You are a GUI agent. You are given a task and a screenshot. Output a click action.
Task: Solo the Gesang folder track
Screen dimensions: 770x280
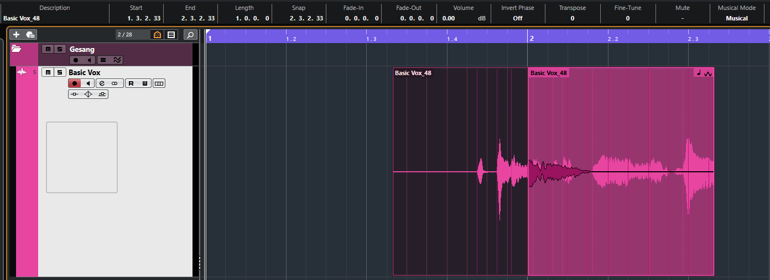click(x=60, y=49)
